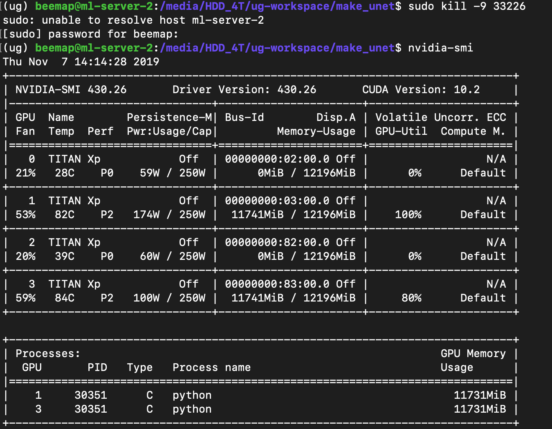Click the '80%' GPU utilization value
This screenshot has height=429, width=552.
(x=411, y=298)
